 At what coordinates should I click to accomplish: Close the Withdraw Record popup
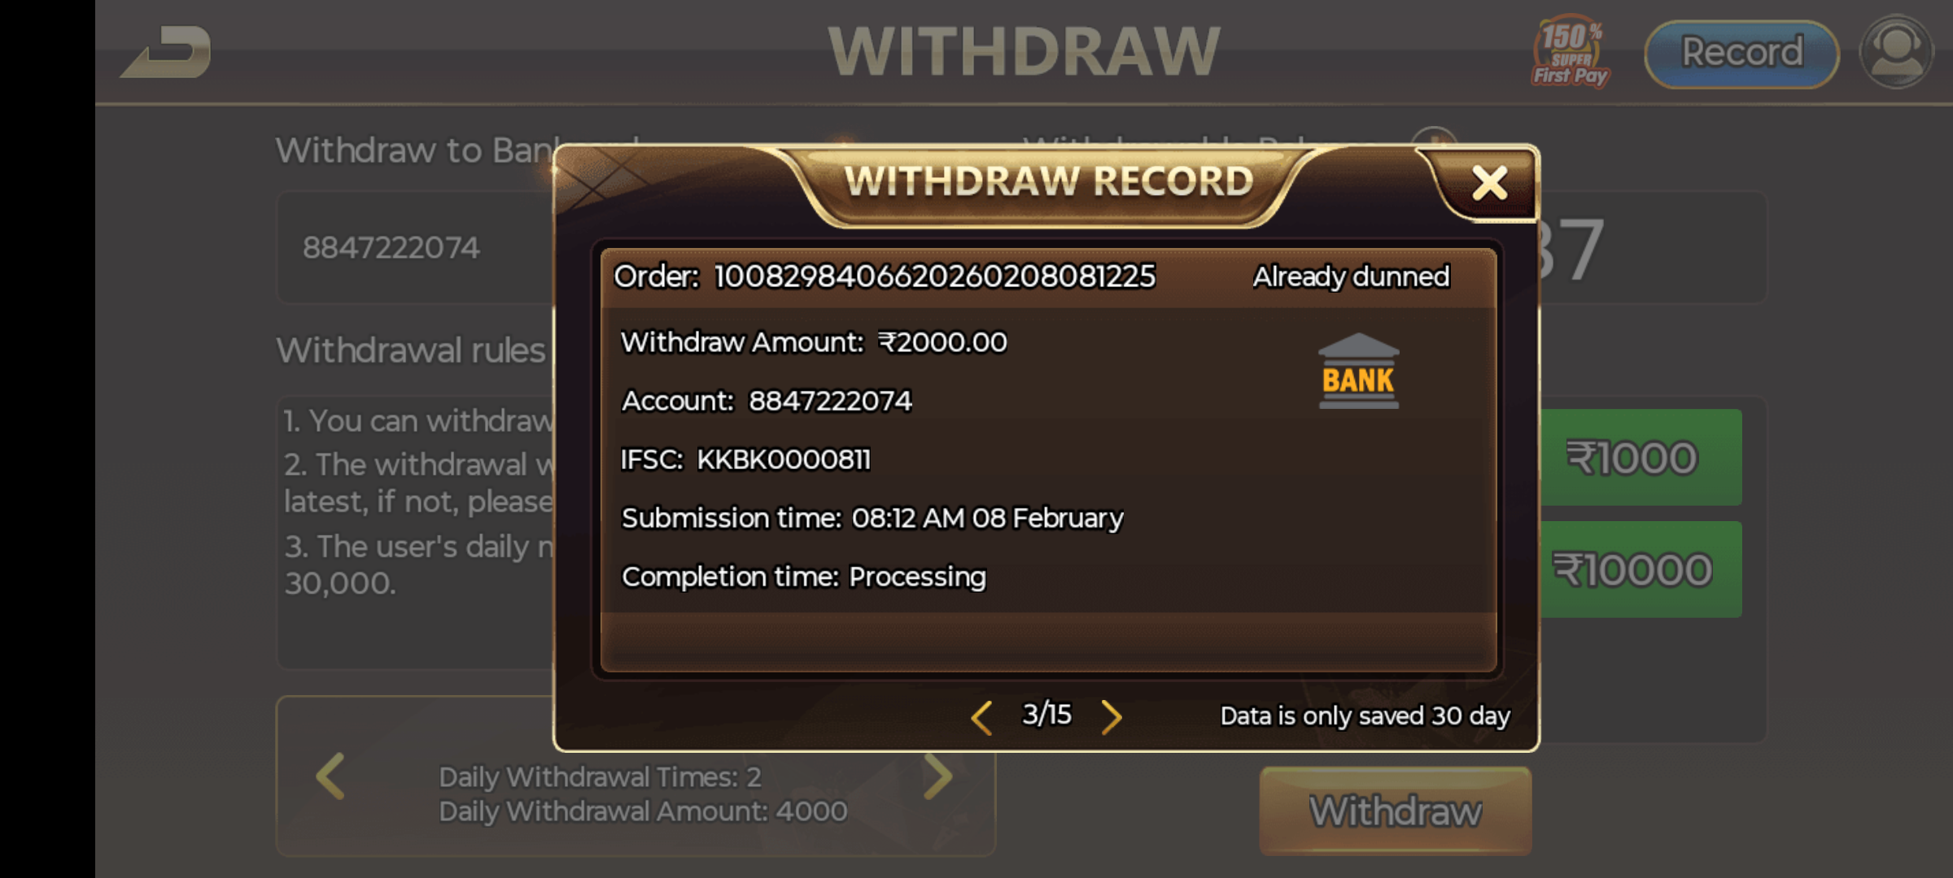[1490, 183]
